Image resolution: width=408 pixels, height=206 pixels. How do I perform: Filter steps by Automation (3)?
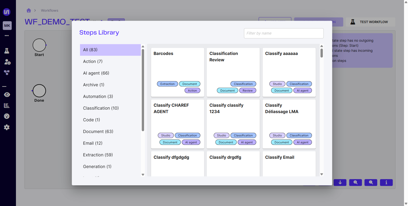click(x=110, y=97)
